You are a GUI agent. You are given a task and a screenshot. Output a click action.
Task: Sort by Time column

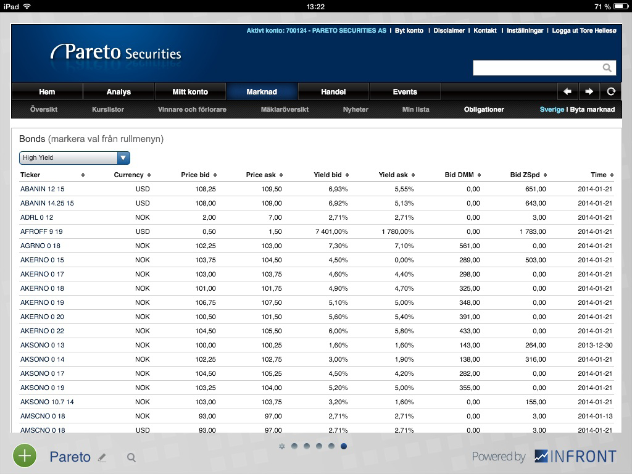coord(612,175)
